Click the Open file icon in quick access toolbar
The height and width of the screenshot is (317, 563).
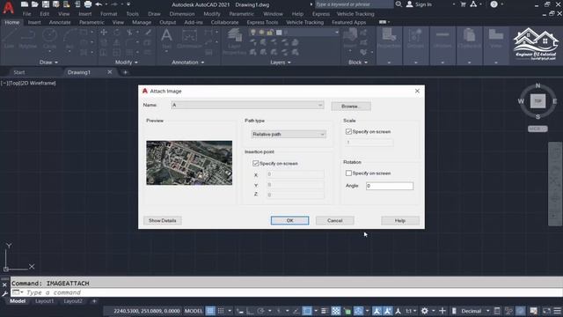click(35, 4)
